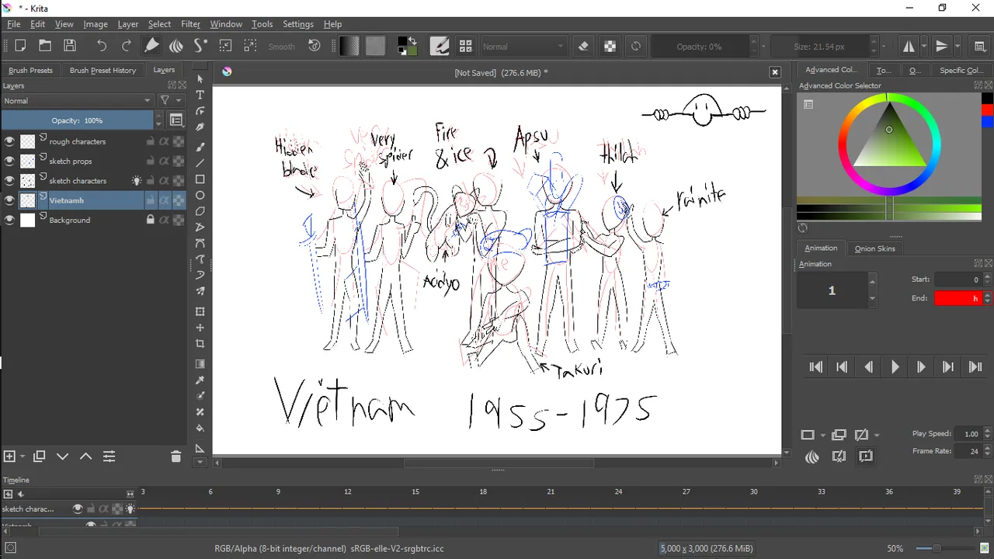
Task: Toggle horizontal mirror mode
Action: click(908, 46)
